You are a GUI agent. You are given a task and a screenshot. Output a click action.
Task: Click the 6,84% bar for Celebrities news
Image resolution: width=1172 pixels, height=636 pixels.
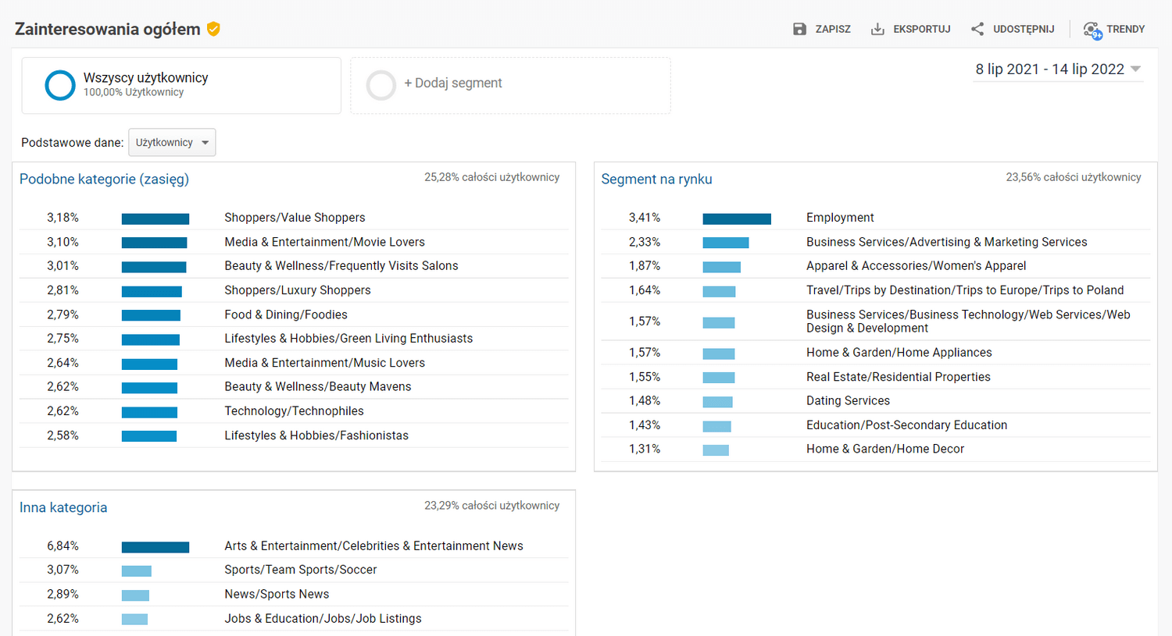pyautogui.click(x=155, y=548)
